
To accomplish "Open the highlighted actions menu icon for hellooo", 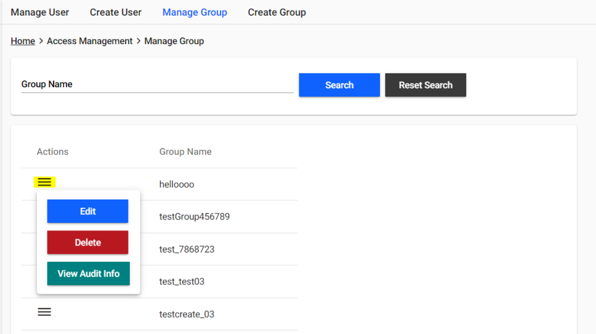I will tap(44, 183).
